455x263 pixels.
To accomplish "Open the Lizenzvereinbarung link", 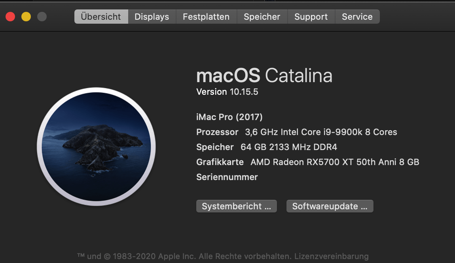I will pyautogui.click(x=332, y=256).
